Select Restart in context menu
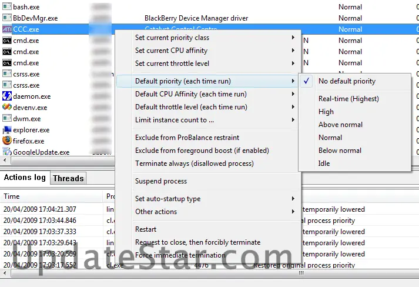Viewport: 419px width, 287px height. click(x=209, y=229)
